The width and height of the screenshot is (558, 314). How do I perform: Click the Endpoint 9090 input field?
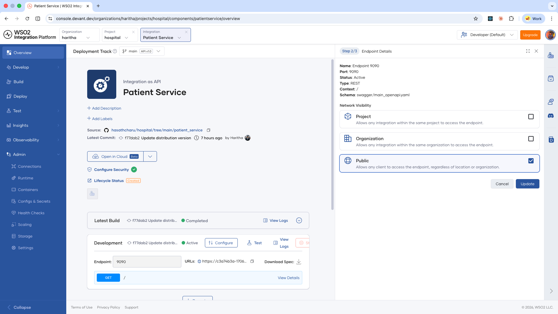(147, 262)
